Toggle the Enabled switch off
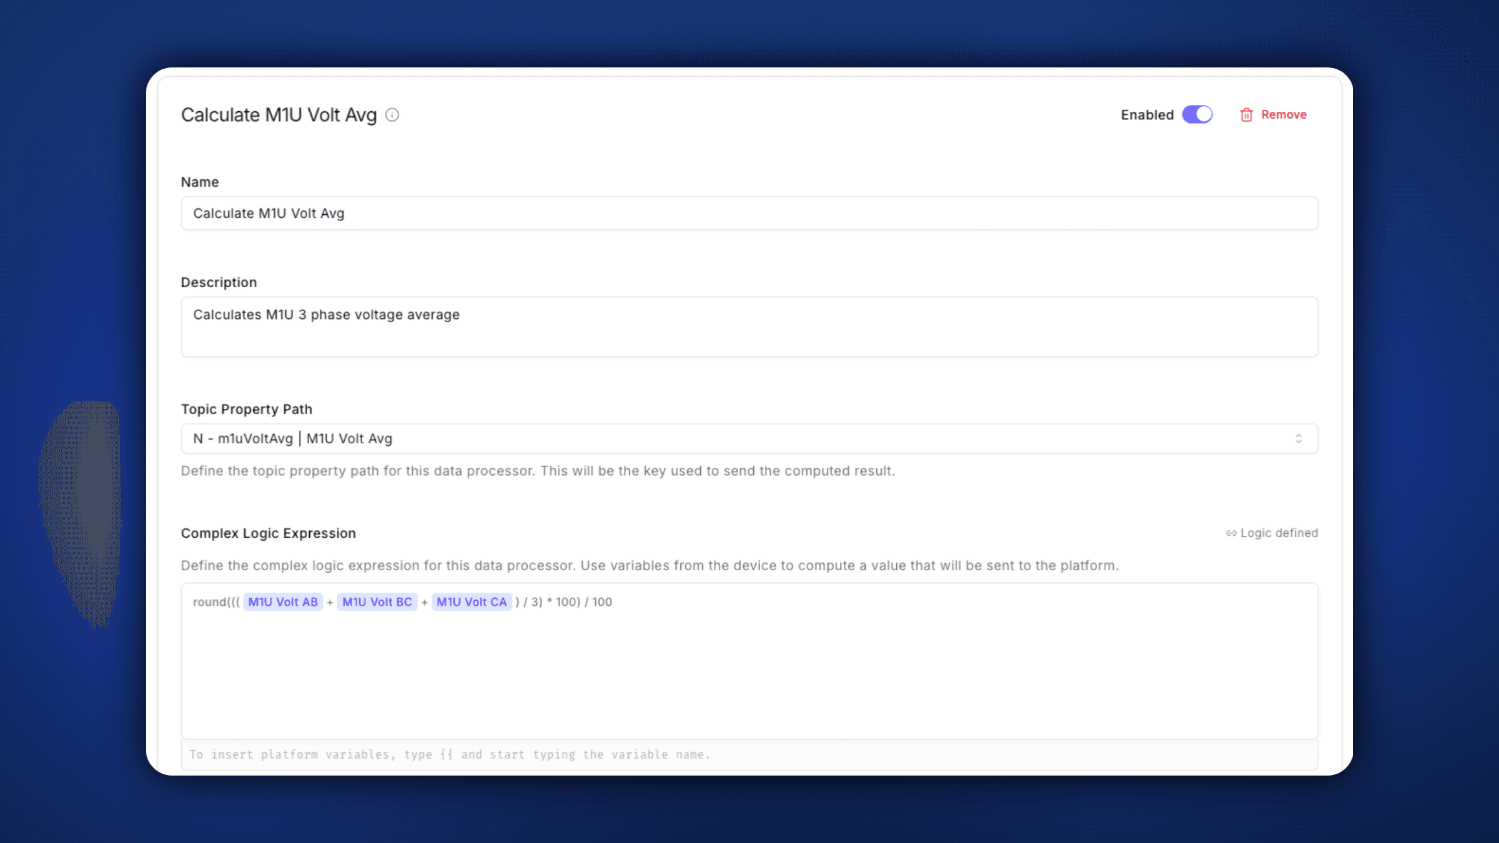 (1197, 115)
